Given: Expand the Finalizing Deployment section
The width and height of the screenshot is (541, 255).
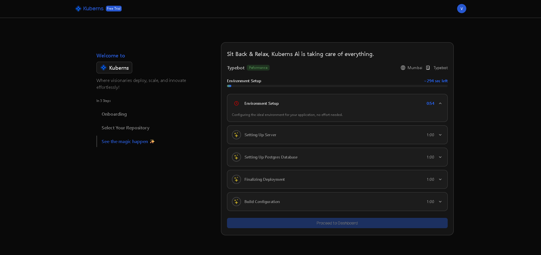Looking at the screenshot, I should 440,179.
